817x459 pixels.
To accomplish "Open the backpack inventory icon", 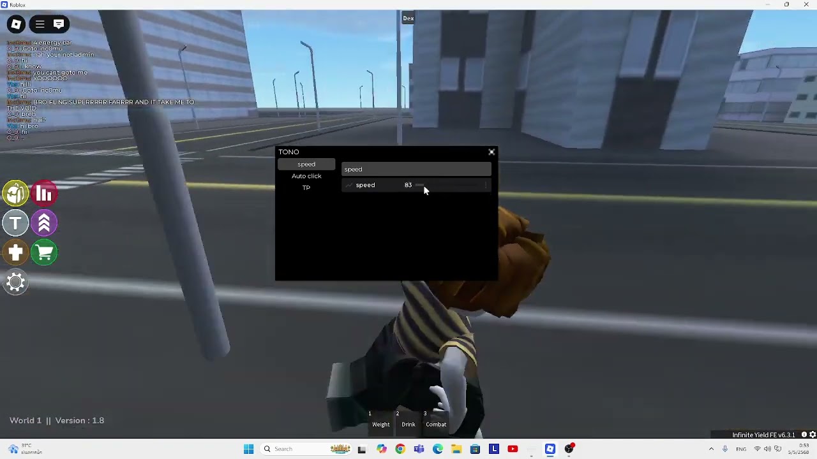I will (x=16, y=194).
